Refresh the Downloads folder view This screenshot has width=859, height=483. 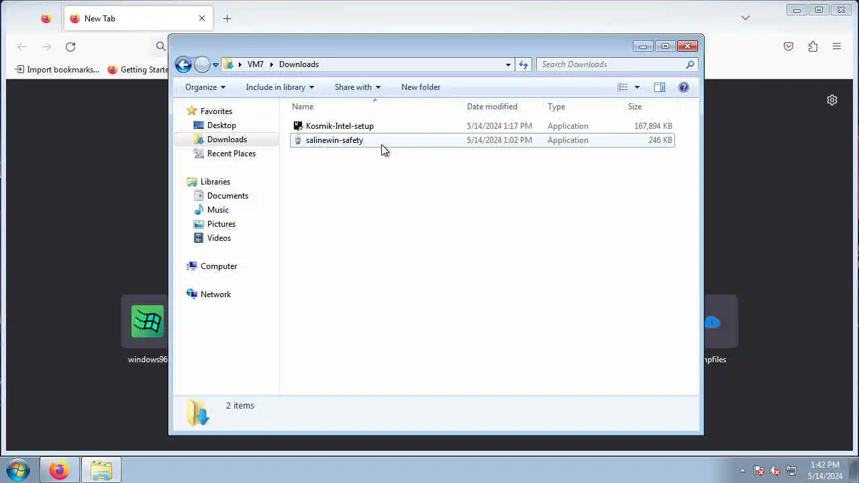523,64
